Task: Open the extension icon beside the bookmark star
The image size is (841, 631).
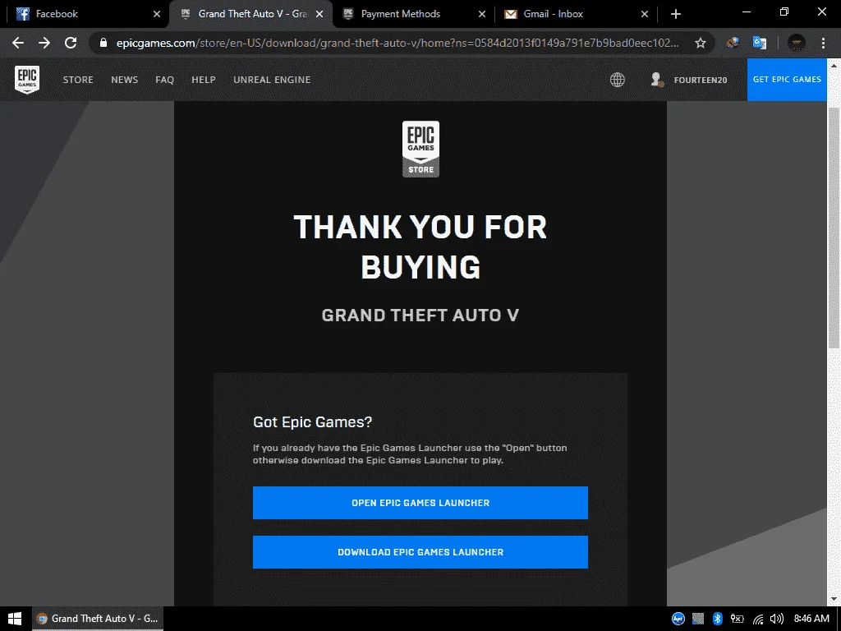Action: 733,43
